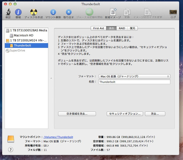Click the orange drive icon in the info footer
Viewport: 183px width, 160px height.
coord(11,139)
